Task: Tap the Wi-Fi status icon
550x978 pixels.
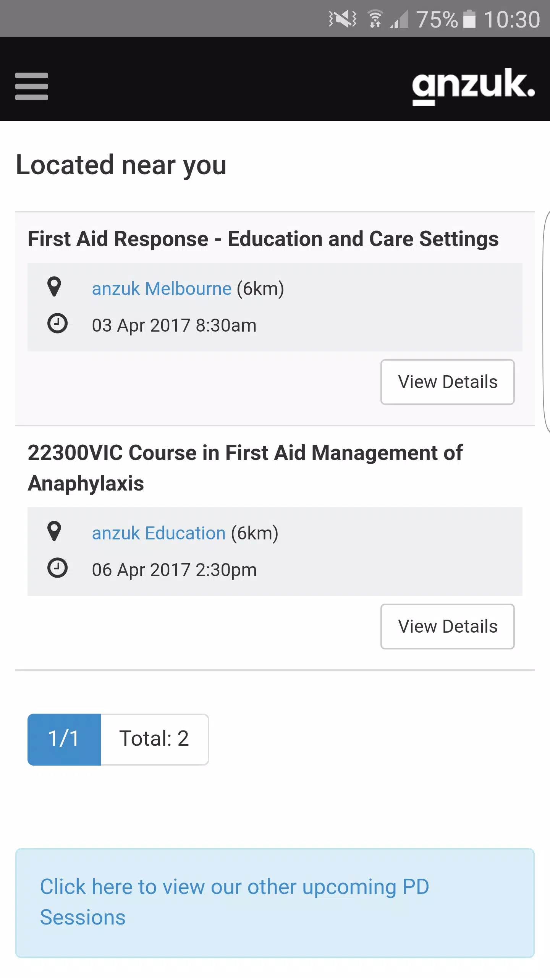Action: coord(375,19)
